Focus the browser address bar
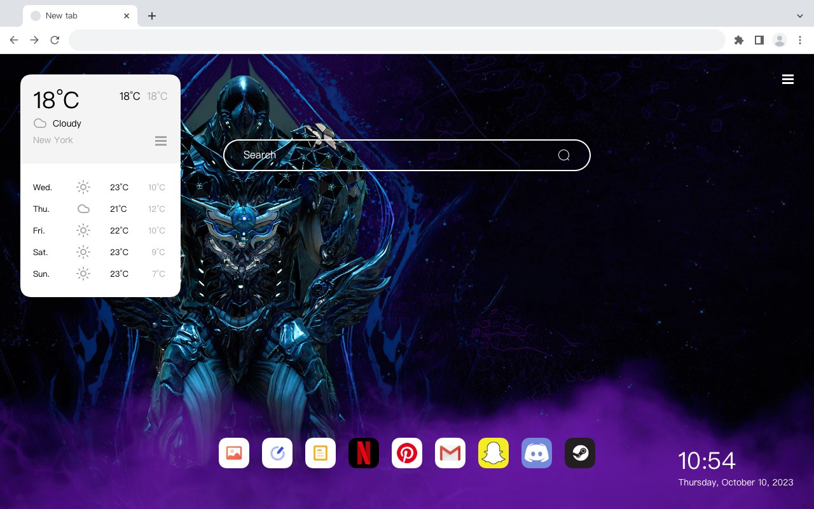Image resolution: width=814 pixels, height=509 pixels. point(397,40)
